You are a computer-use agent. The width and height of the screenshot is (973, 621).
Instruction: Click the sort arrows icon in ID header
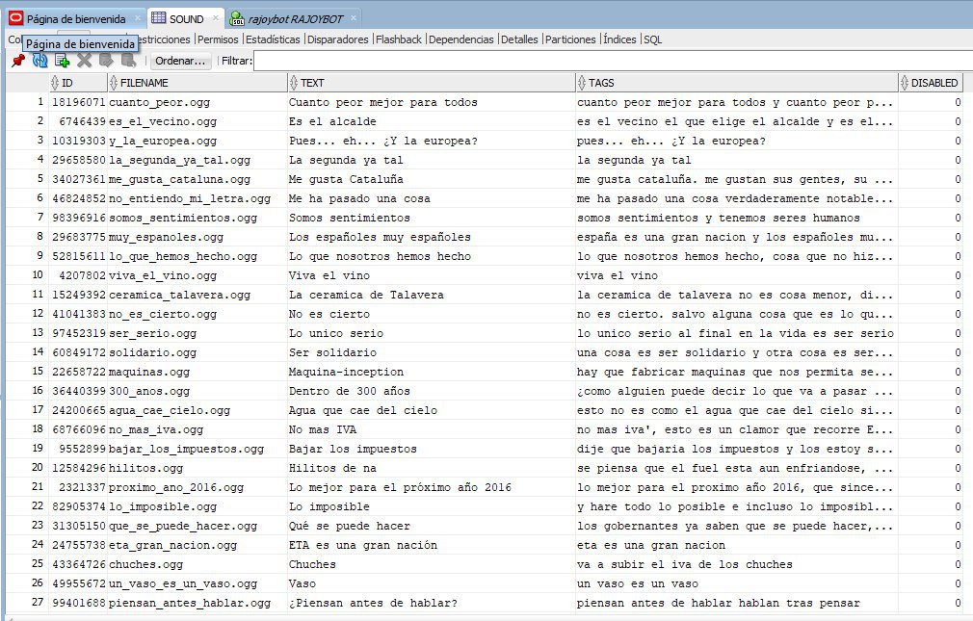pos(55,83)
